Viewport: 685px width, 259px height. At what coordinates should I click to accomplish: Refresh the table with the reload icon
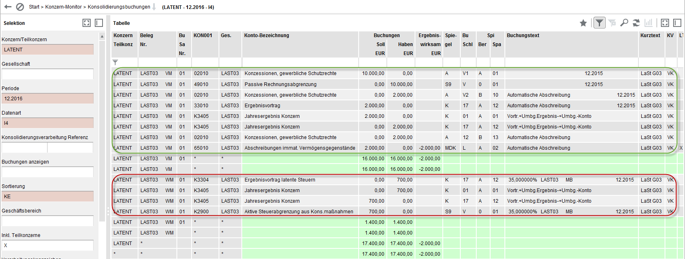click(x=636, y=23)
